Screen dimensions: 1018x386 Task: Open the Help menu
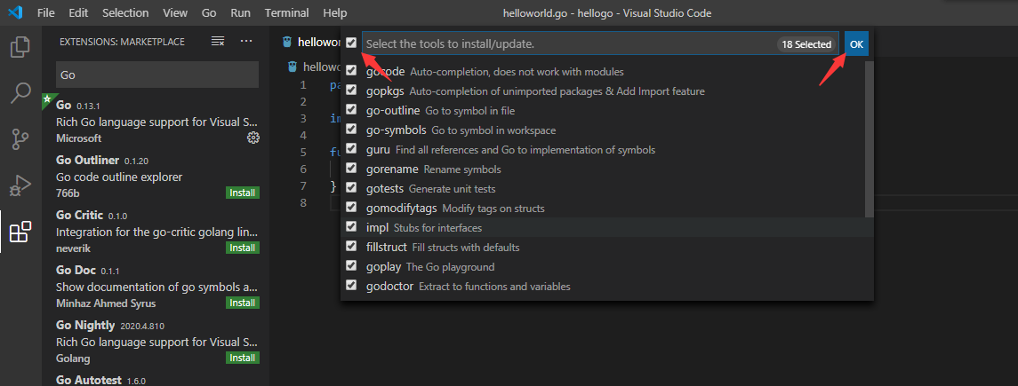[335, 13]
